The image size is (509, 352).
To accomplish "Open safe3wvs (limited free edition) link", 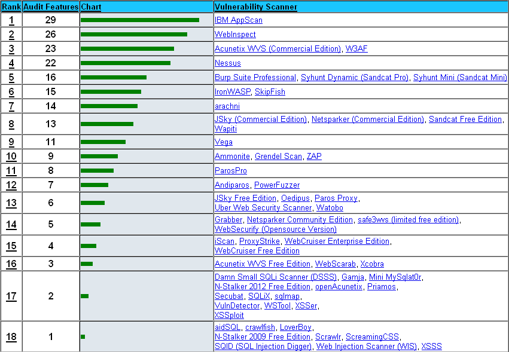I will [x=408, y=220].
